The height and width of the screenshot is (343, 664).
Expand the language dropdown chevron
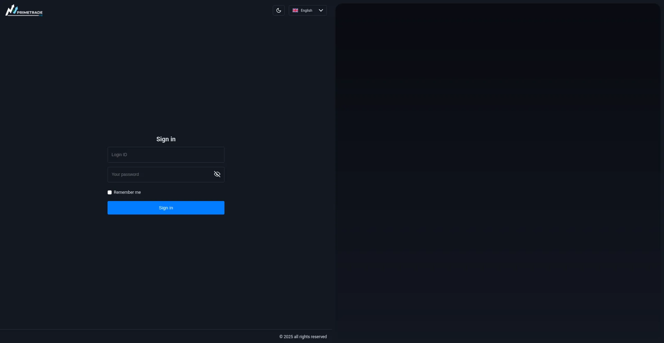click(x=321, y=10)
